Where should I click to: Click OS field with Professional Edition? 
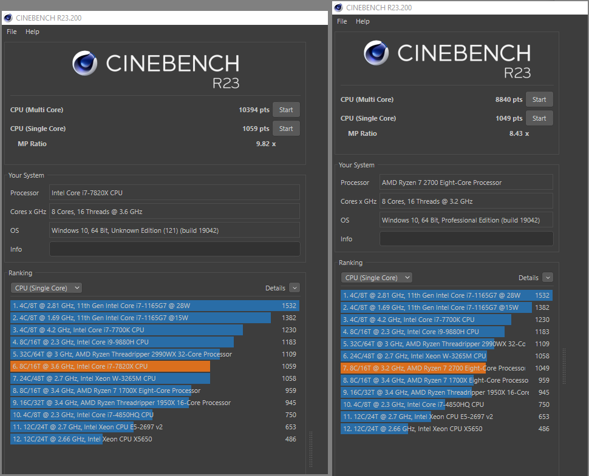click(x=466, y=220)
